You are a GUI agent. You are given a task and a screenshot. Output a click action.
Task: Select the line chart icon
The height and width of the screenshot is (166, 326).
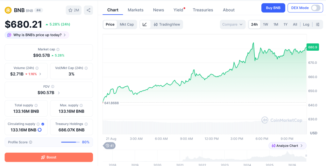(x=145, y=24)
